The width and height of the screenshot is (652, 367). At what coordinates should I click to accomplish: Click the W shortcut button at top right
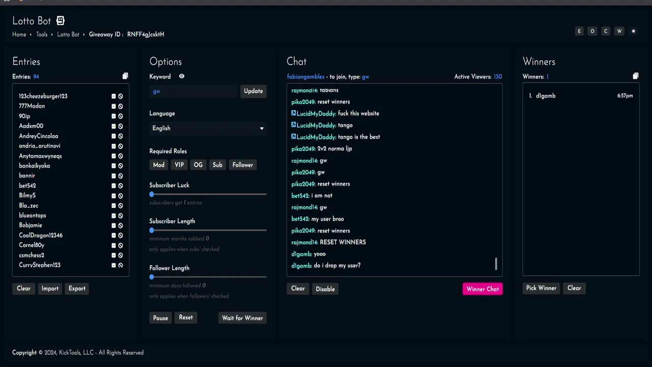619,31
